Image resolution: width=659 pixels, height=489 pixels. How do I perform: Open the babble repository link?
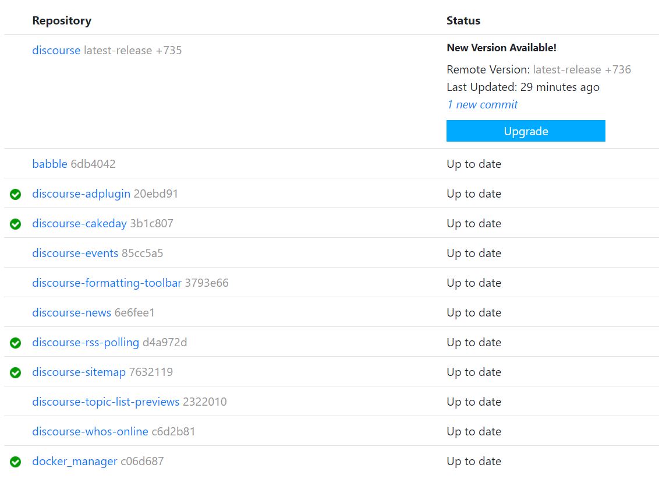49,164
